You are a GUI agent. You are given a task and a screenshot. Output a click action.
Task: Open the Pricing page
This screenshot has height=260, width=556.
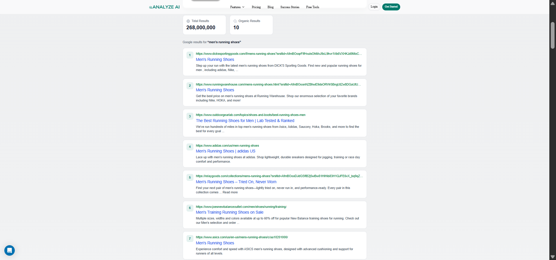point(256,7)
